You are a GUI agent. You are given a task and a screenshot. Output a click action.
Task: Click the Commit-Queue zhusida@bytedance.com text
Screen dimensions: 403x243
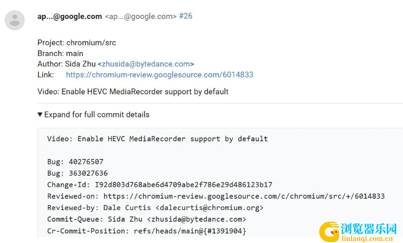[197, 220]
